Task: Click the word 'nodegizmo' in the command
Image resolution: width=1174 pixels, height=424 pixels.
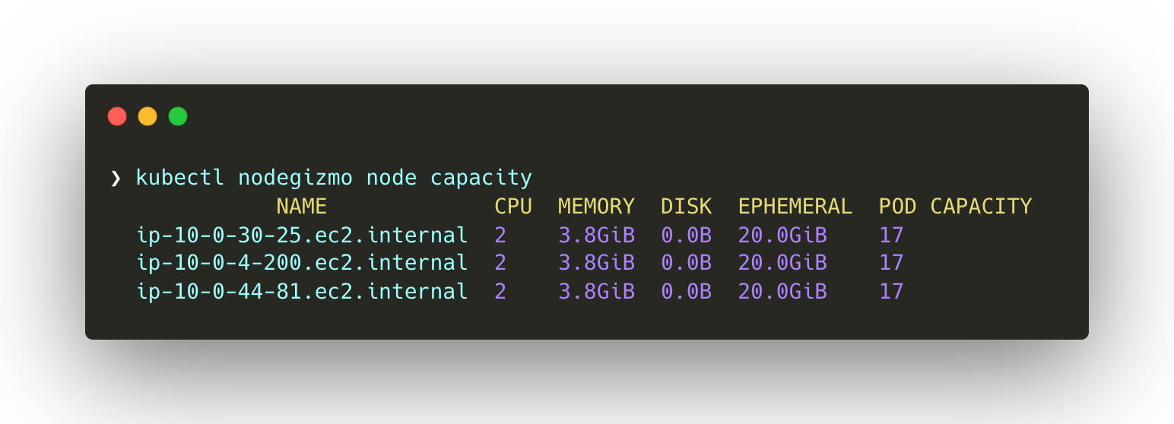Action: [x=295, y=178]
